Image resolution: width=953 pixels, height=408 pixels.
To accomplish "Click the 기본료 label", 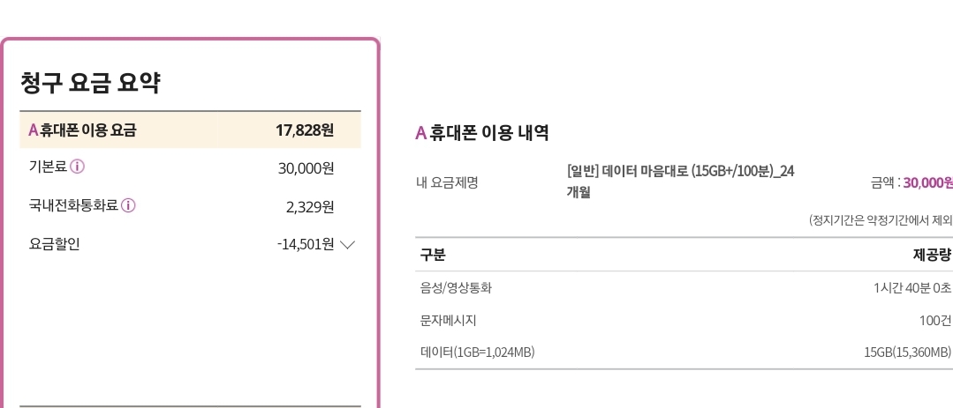I will 48,167.
